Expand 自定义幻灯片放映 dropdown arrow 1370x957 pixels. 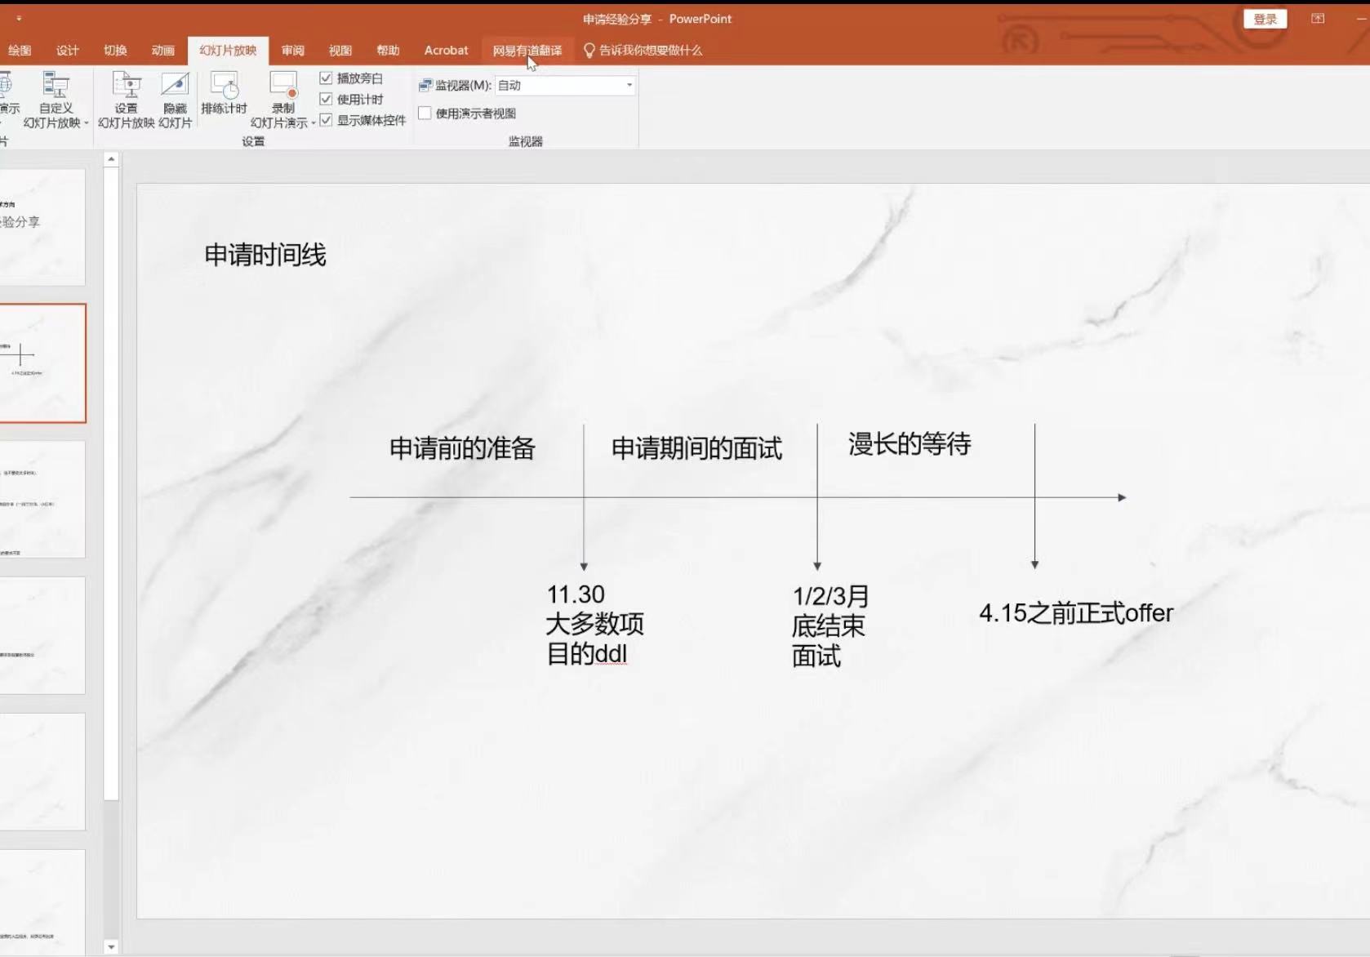click(x=86, y=123)
